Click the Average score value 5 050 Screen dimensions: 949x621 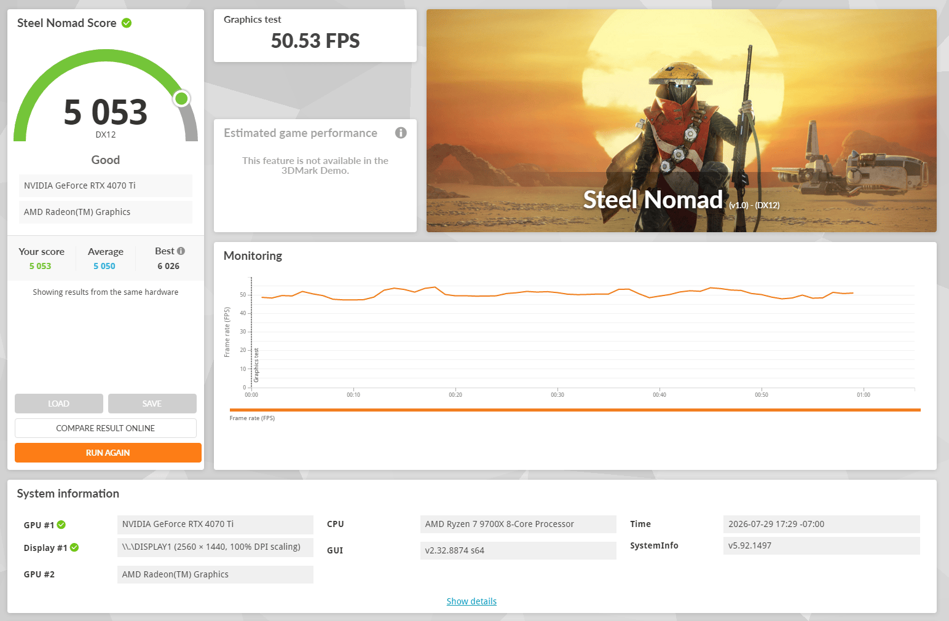tap(104, 266)
